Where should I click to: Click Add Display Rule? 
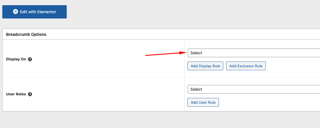coord(205,66)
